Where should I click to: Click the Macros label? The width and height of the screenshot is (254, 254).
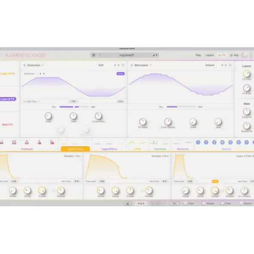coord(226,149)
